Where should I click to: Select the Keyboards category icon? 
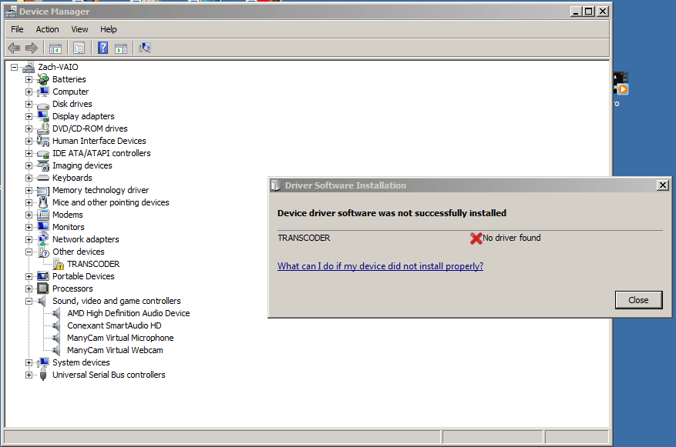43,178
